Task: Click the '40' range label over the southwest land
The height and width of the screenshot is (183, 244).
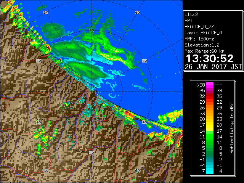Action: pos(39,122)
